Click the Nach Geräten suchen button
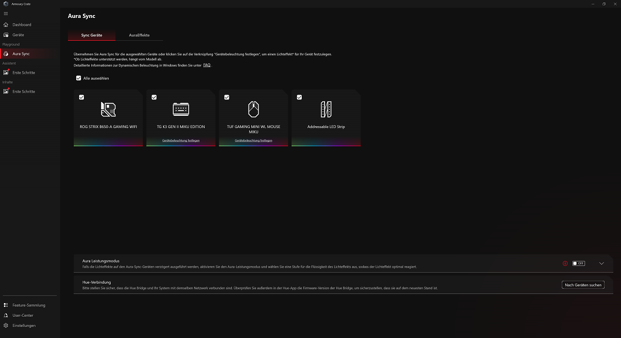 (583, 285)
